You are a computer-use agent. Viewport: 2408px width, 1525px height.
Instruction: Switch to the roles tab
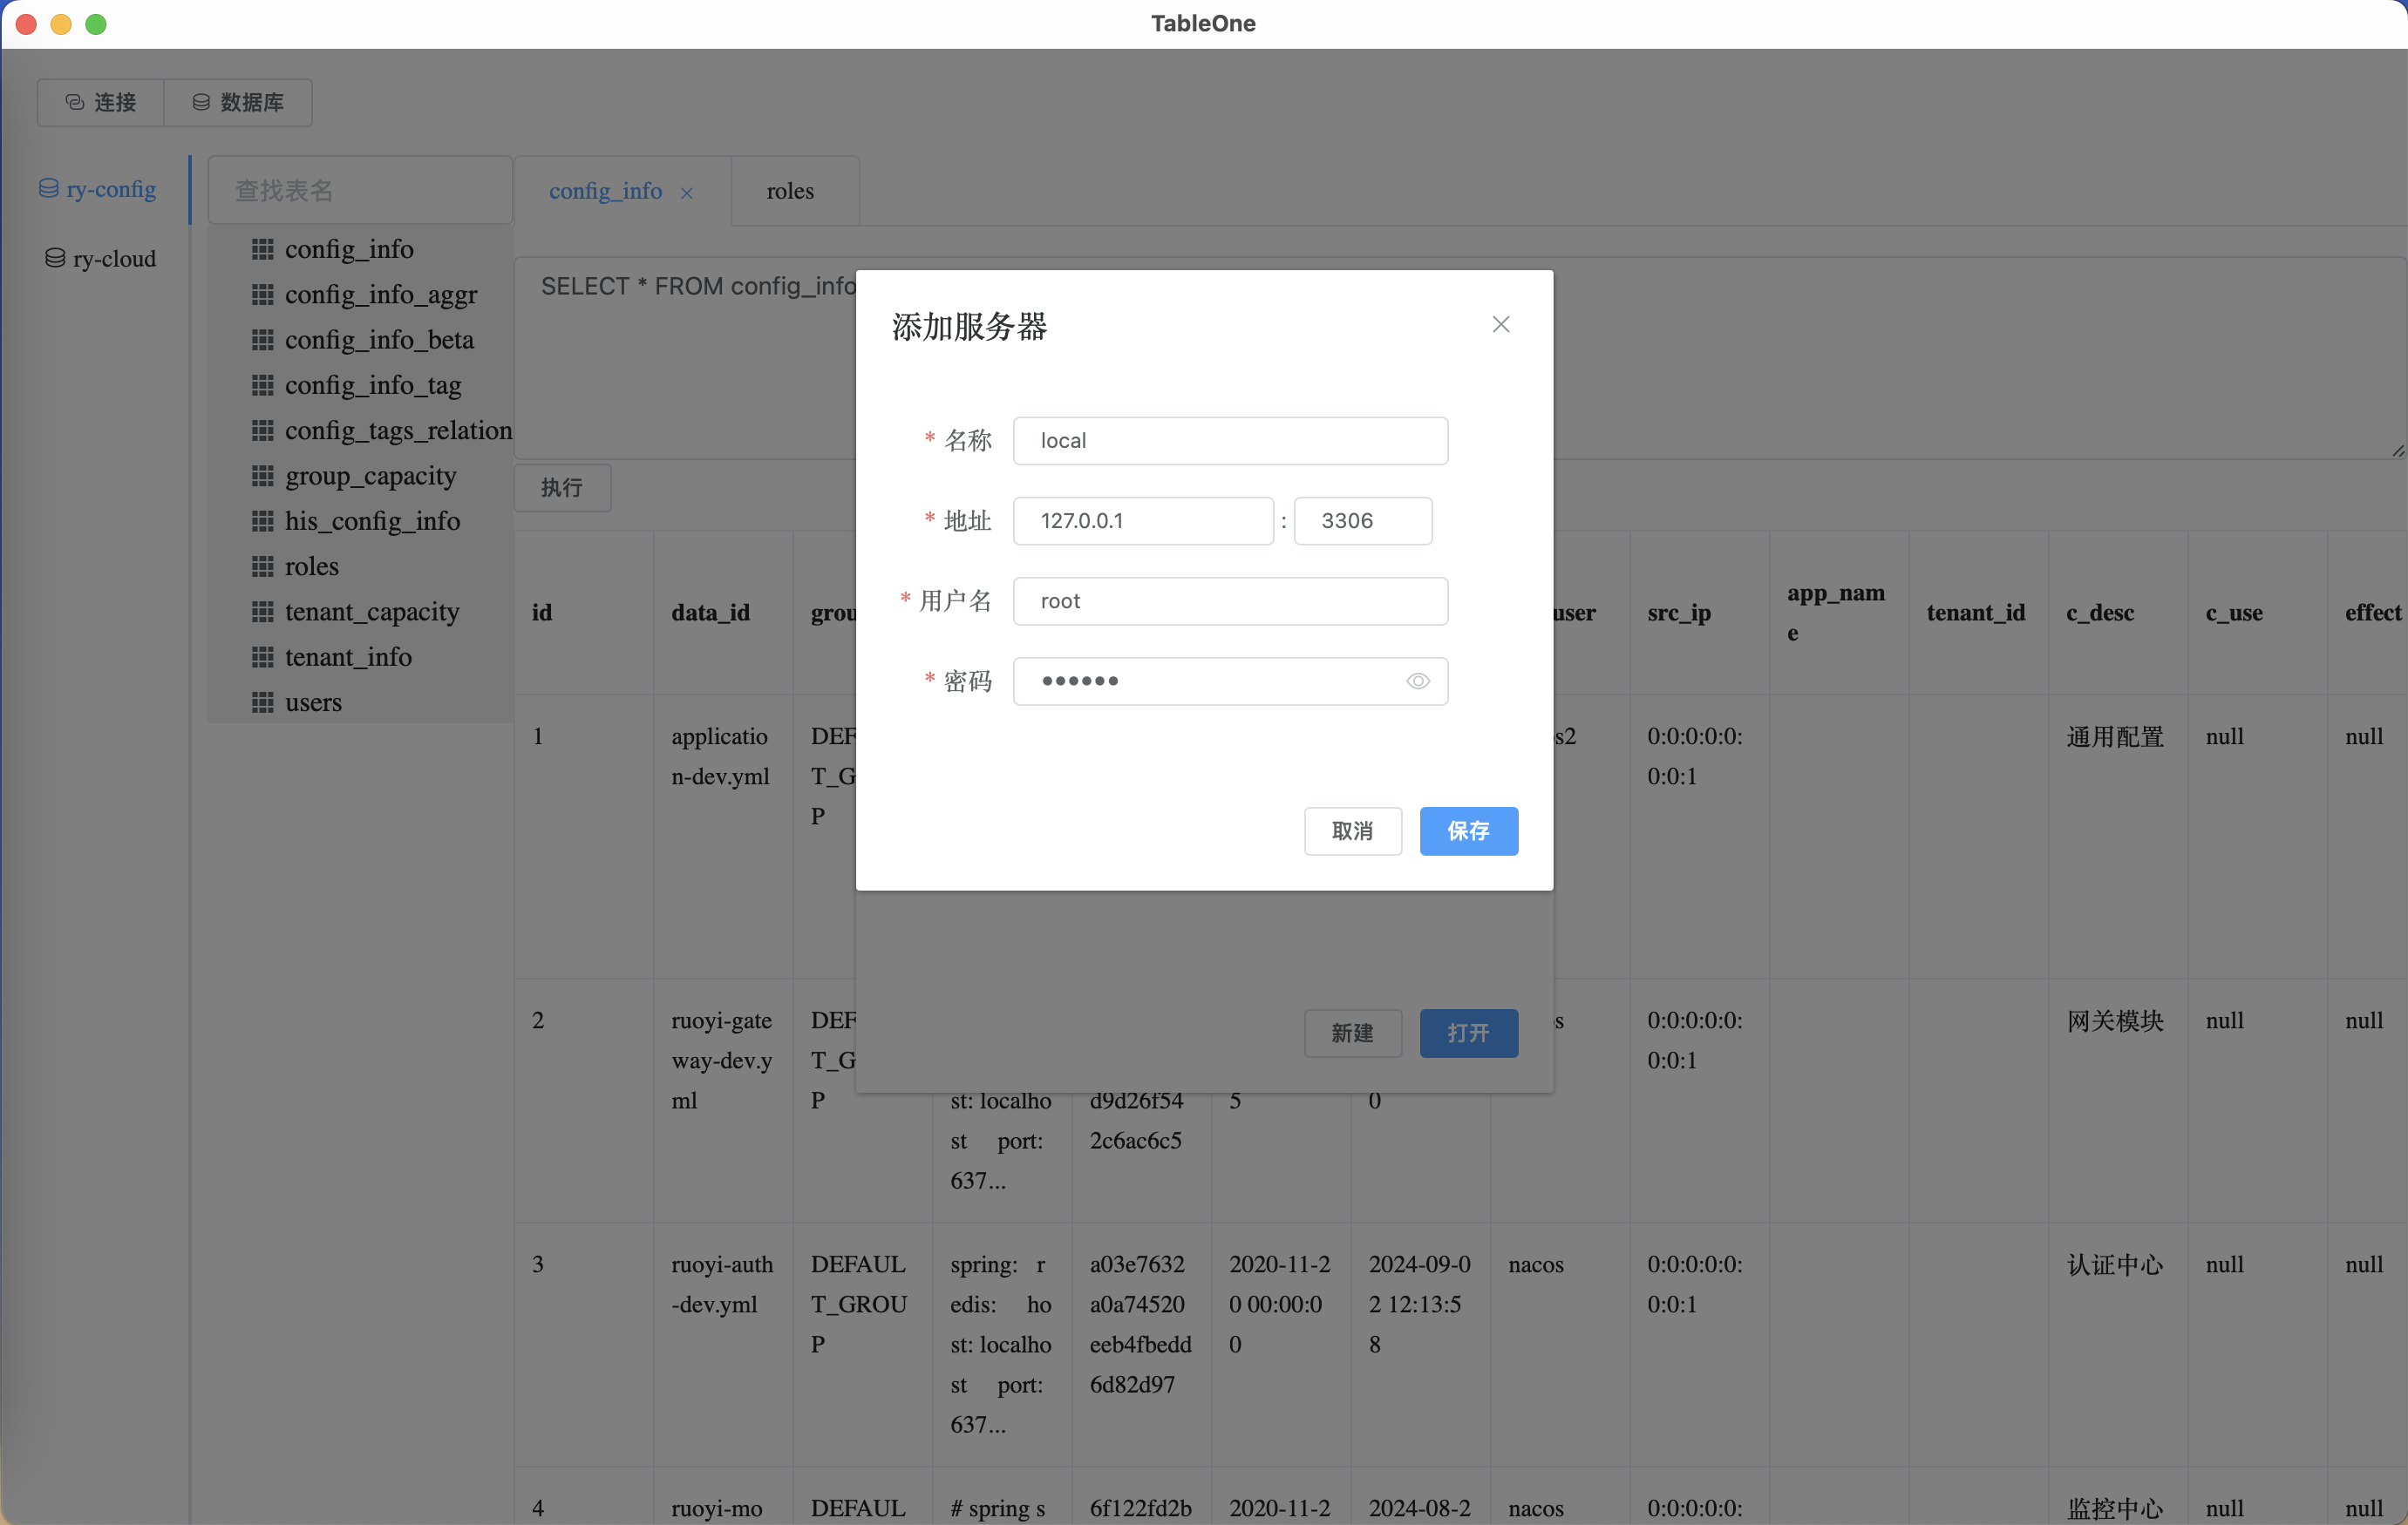point(790,191)
